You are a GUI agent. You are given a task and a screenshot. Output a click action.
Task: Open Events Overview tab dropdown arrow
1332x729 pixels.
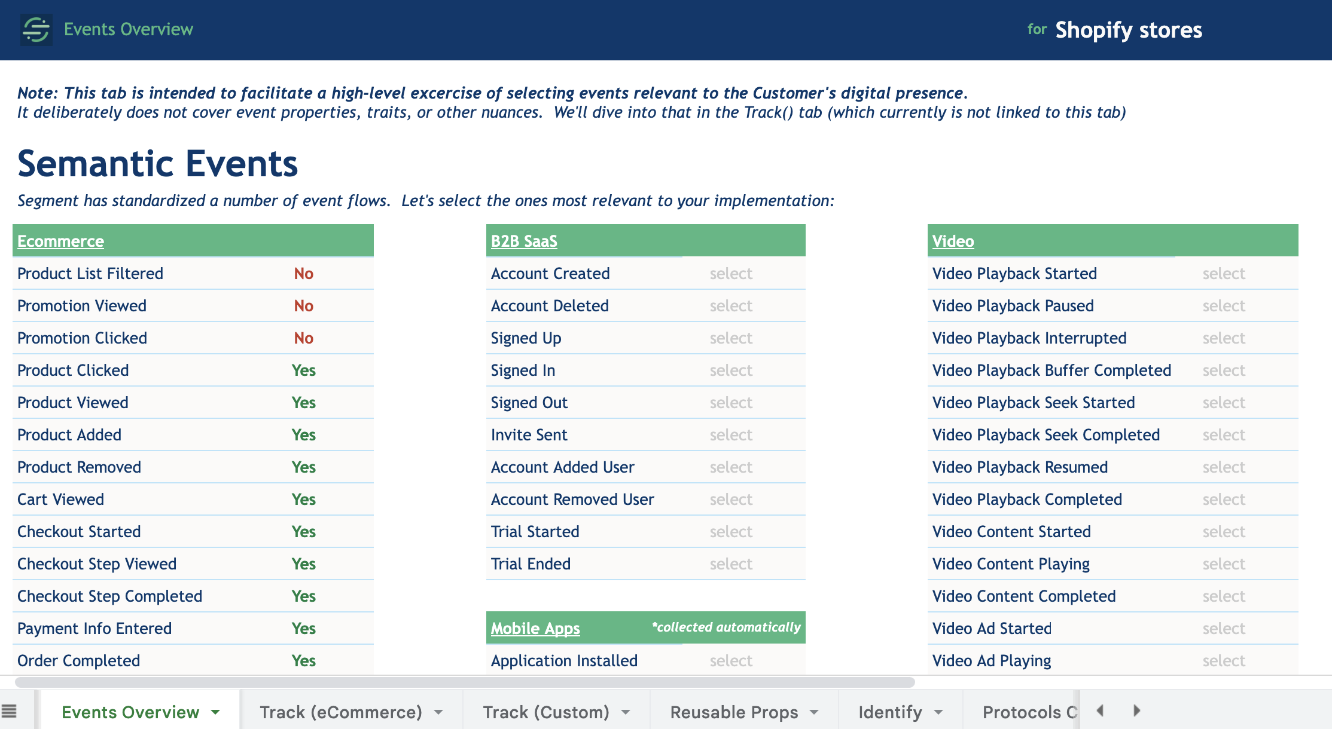coord(215,712)
